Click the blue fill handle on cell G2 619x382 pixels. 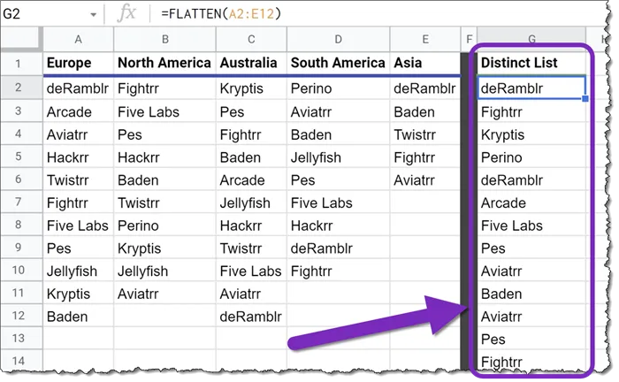585,98
